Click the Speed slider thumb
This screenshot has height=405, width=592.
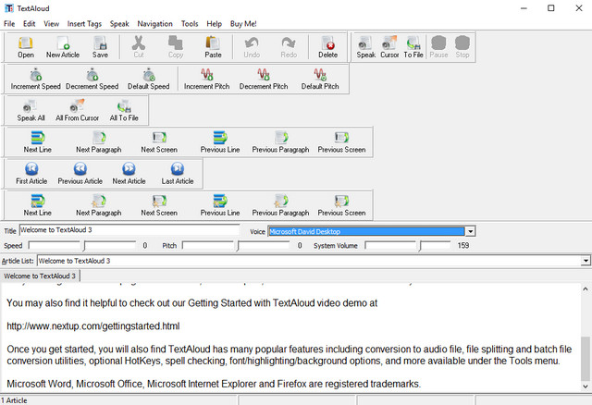pyautogui.click(x=84, y=246)
